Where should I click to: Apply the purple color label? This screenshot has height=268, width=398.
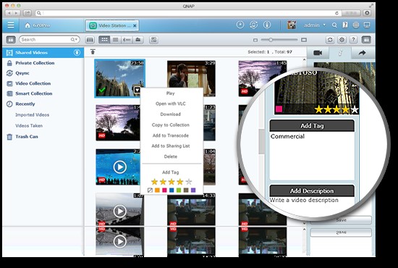[x=193, y=190]
